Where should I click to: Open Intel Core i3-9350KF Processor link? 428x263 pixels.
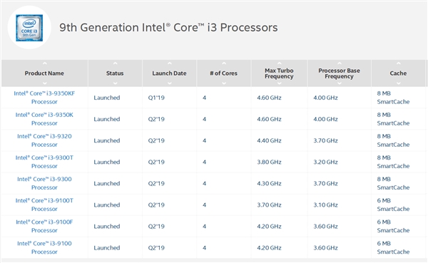(44, 98)
